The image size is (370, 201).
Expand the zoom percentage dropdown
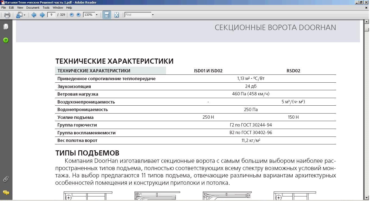(x=97, y=15)
